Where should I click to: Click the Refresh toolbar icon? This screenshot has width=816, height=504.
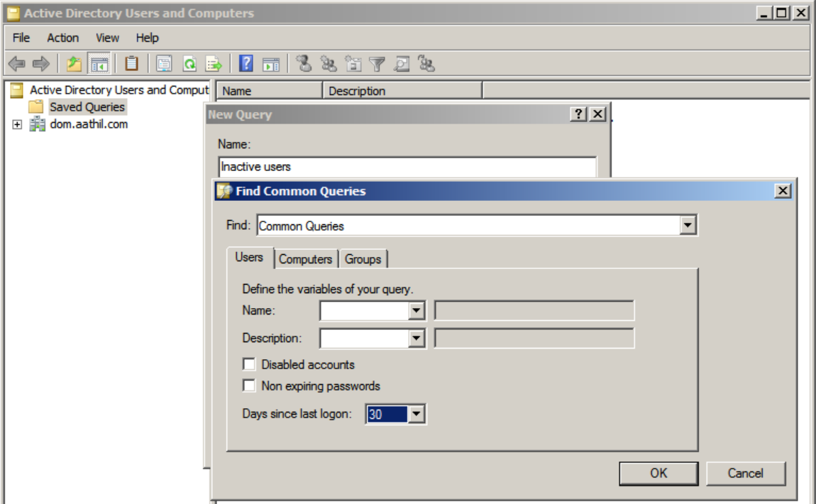[x=189, y=64]
